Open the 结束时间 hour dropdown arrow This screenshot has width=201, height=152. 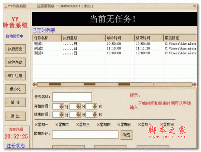coord(62,115)
